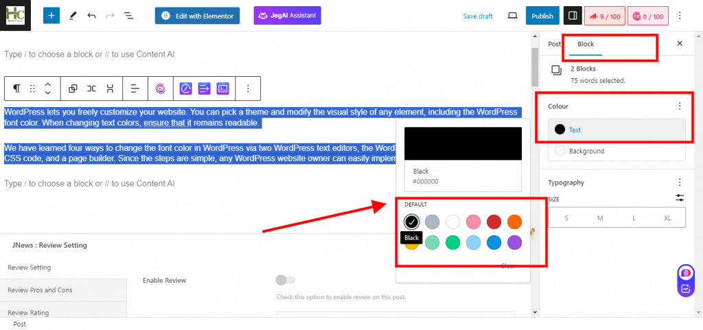
Task: Open the block toolbar three-dot options
Action: point(248,89)
